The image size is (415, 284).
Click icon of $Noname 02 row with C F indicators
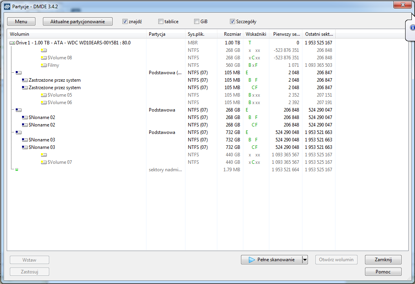(x=25, y=125)
